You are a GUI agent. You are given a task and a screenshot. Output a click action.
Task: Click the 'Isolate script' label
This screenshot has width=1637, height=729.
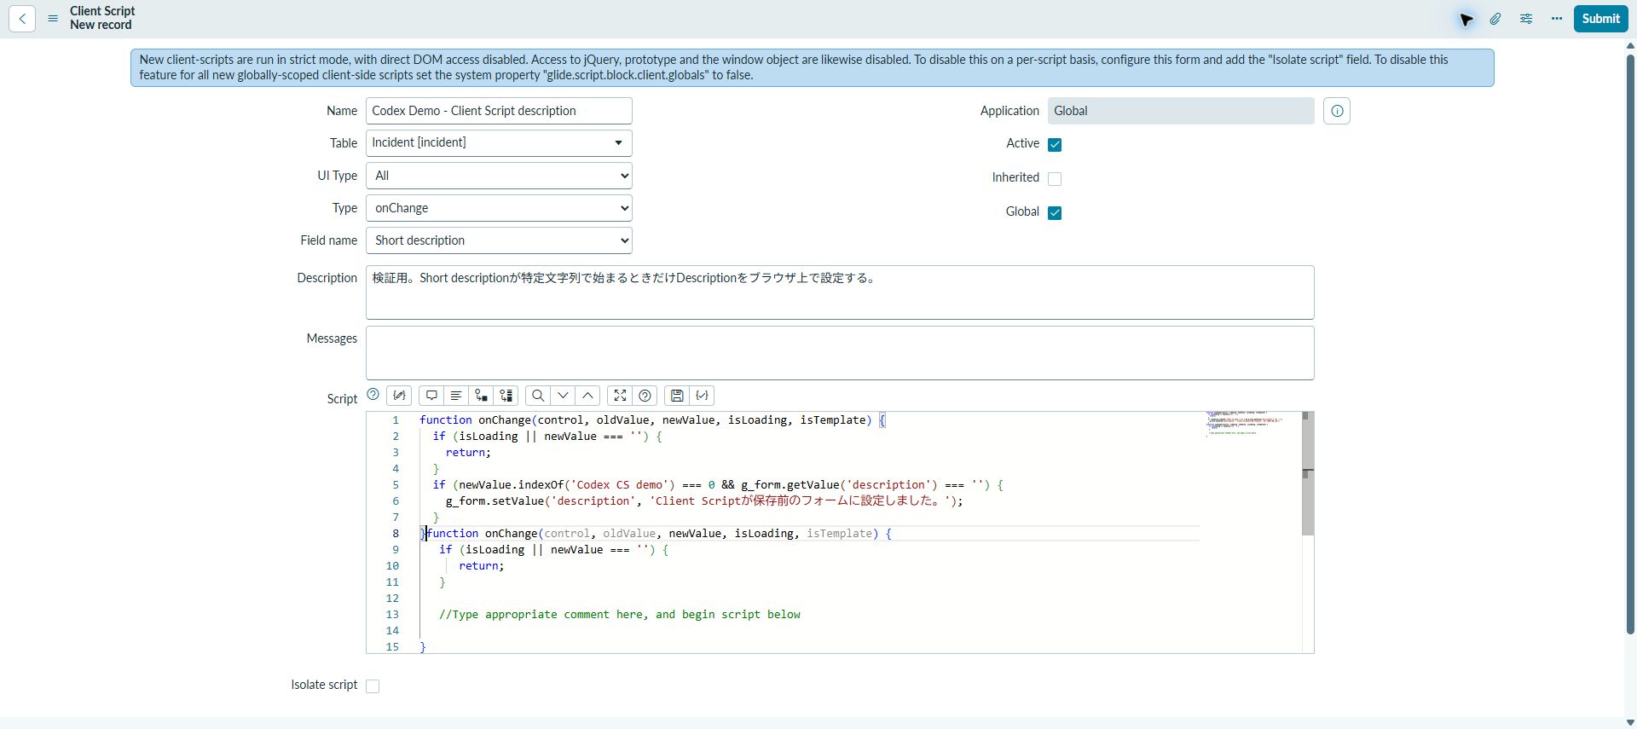pos(324,685)
